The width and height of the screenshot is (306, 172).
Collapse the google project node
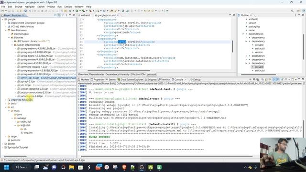[2, 19]
